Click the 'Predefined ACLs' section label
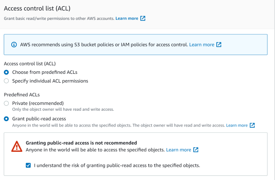The width and height of the screenshot is (275, 180). [22, 95]
